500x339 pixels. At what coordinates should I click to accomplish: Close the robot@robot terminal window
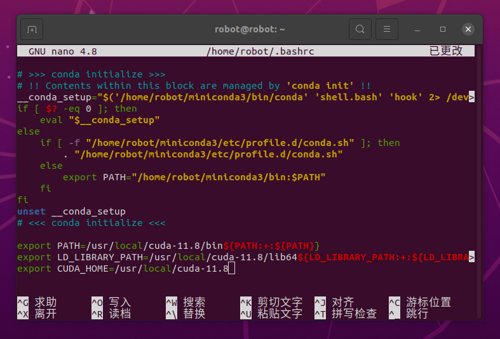[468, 29]
